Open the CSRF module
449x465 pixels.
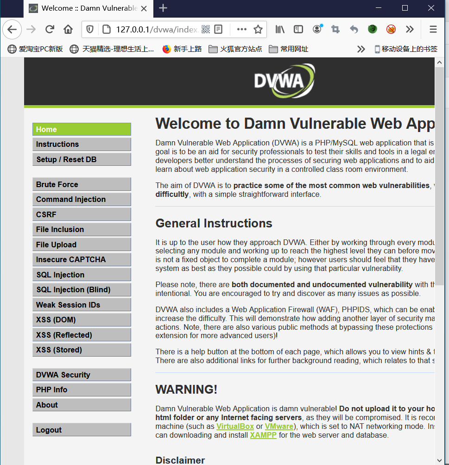pos(82,214)
